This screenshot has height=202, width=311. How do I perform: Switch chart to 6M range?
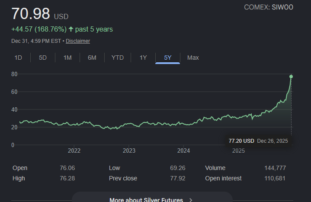(92, 58)
